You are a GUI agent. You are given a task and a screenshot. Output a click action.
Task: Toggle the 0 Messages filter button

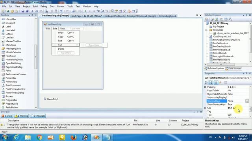click(38, 116)
